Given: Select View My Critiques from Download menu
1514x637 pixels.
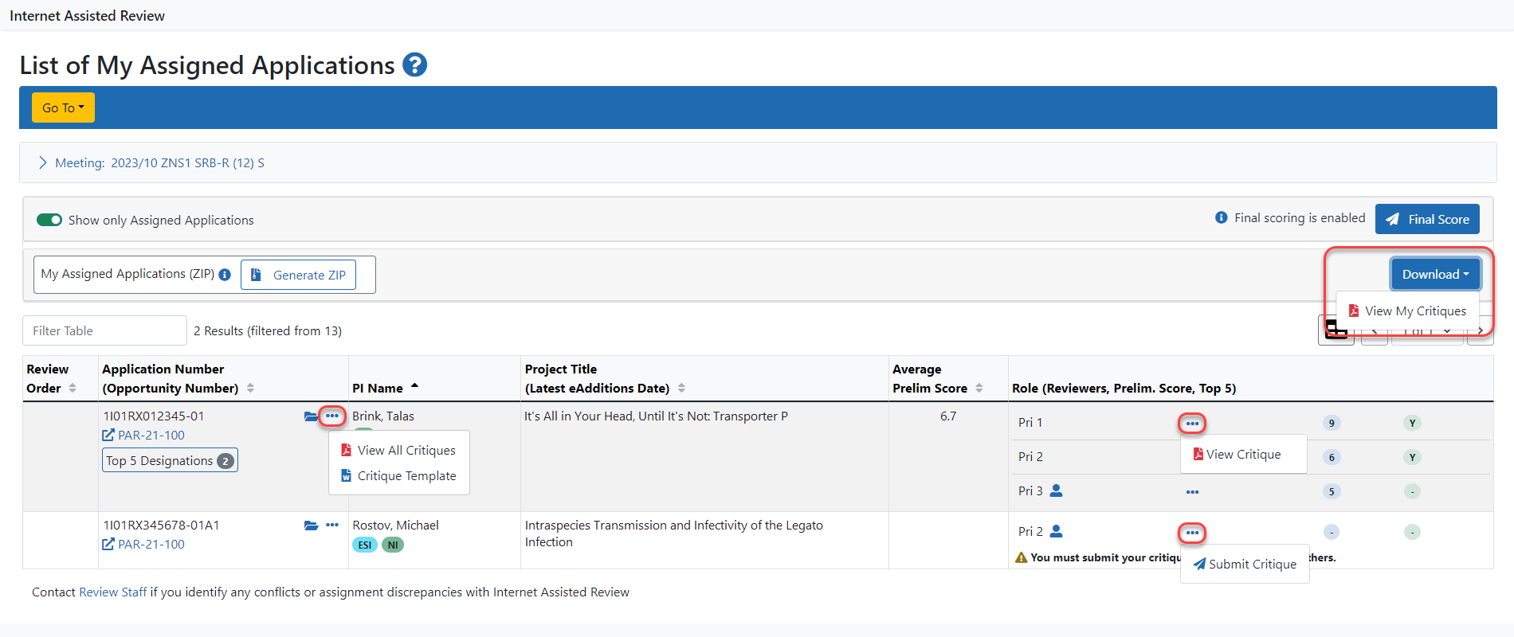Looking at the screenshot, I should click(1407, 311).
